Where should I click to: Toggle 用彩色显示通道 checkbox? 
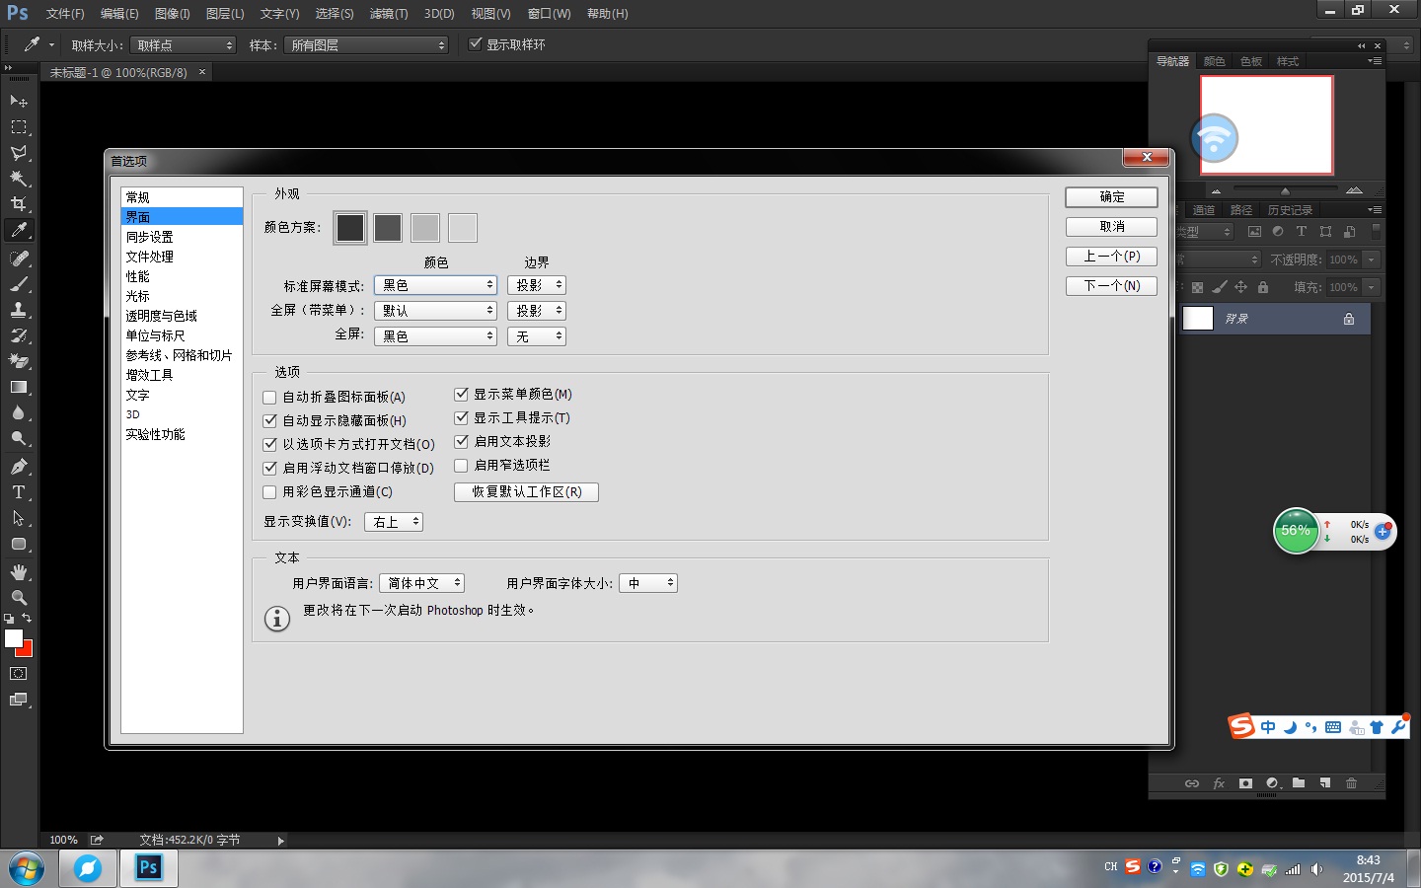coord(269,492)
